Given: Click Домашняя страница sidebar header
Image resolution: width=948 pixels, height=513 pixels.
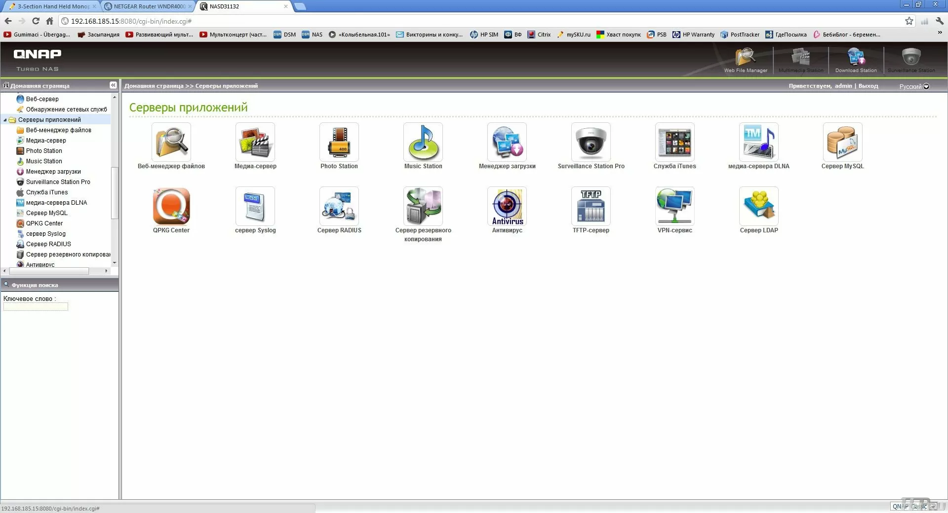Looking at the screenshot, I should 40,86.
